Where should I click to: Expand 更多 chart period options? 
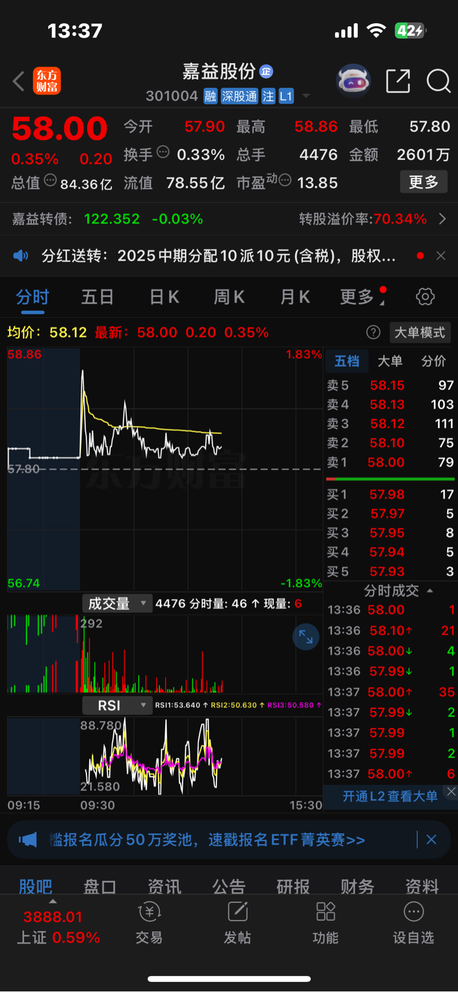(361, 297)
